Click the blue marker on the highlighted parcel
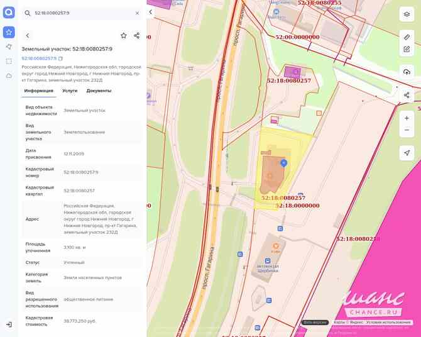This screenshot has height=337, width=421. [x=284, y=163]
